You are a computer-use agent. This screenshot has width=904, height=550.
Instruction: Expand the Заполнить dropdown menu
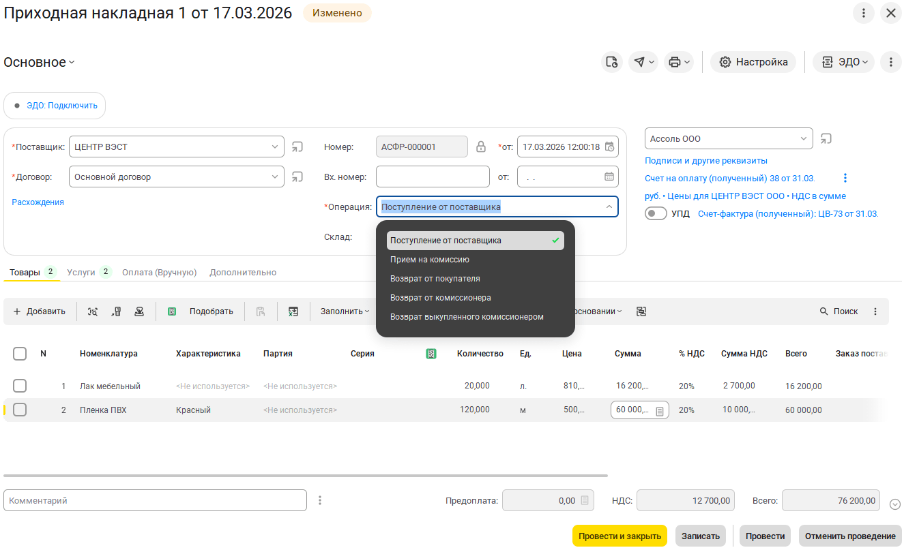[x=345, y=311]
